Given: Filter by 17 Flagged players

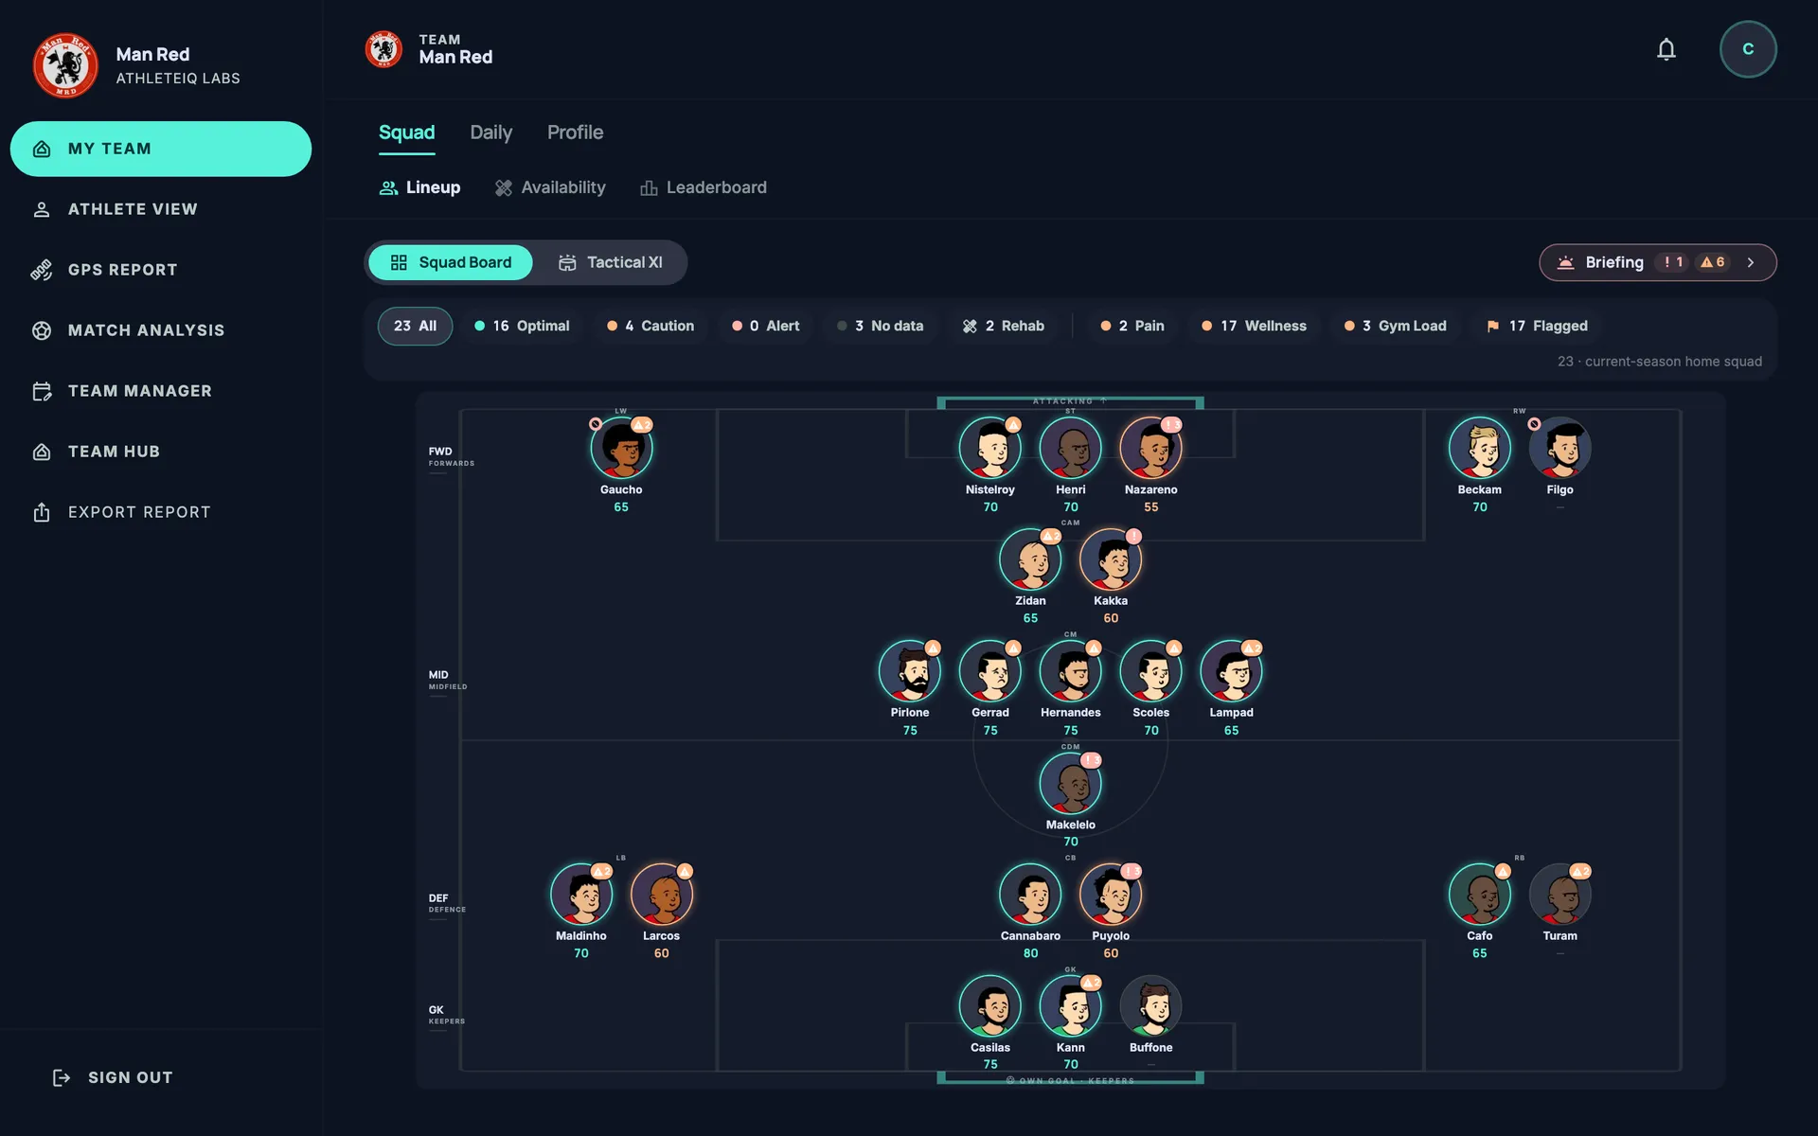Looking at the screenshot, I should click(1537, 326).
